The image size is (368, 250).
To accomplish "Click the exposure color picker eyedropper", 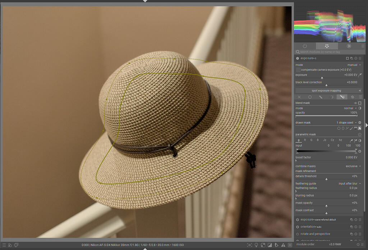I will pyautogui.click(x=360, y=75).
